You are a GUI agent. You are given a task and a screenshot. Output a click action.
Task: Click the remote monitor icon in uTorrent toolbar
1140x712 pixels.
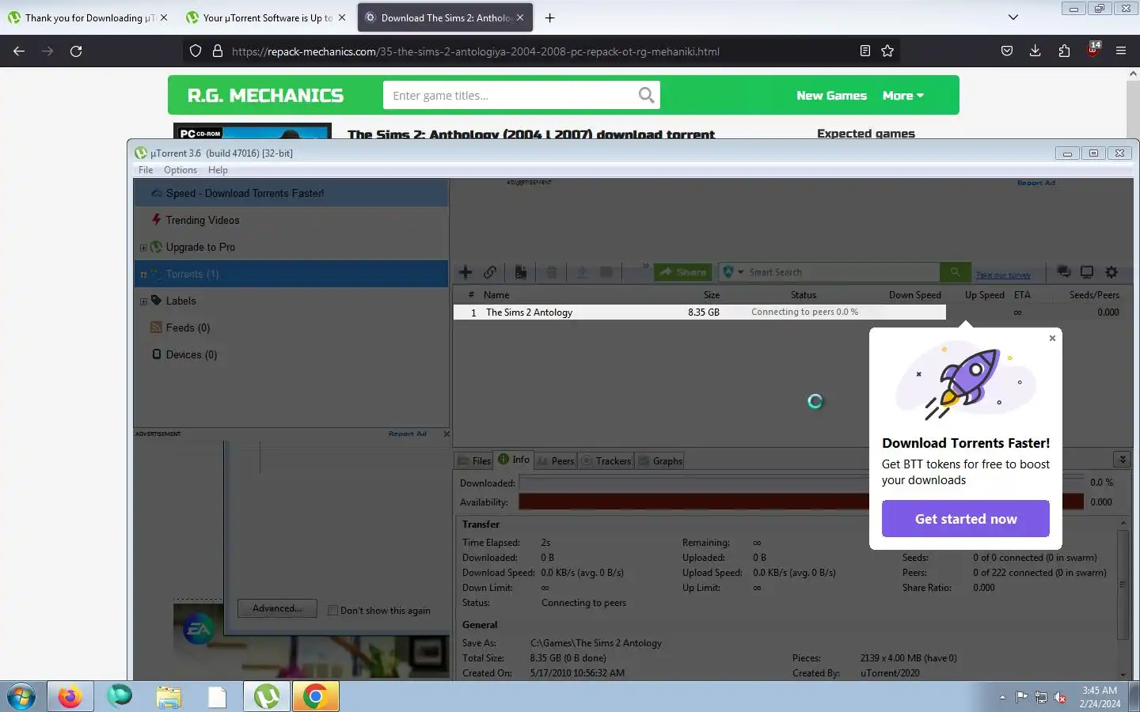click(1087, 272)
